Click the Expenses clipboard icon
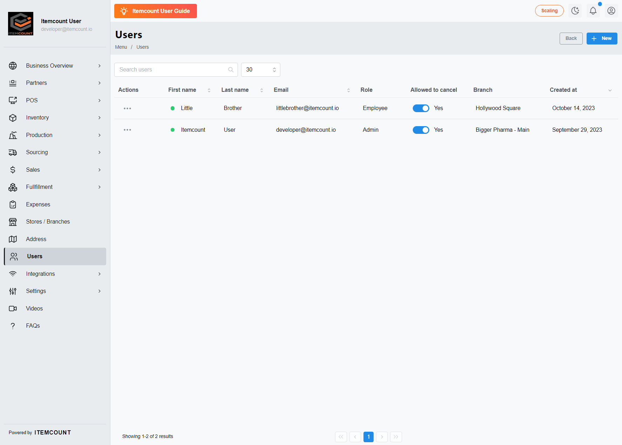The width and height of the screenshot is (622, 445). pos(13,205)
